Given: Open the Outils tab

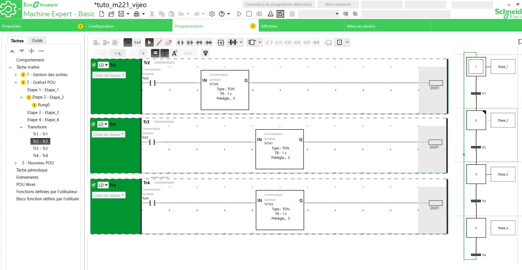Looking at the screenshot, I should 37,41.
